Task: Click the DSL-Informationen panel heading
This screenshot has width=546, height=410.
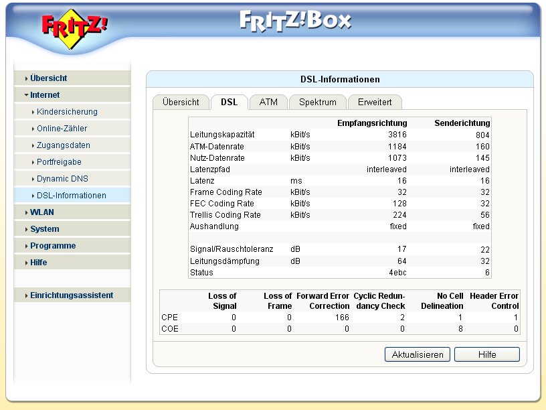Action: pos(340,79)
